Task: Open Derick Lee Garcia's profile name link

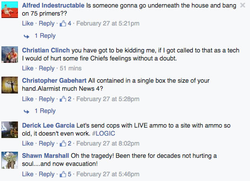Action: [x=48, y=126]
